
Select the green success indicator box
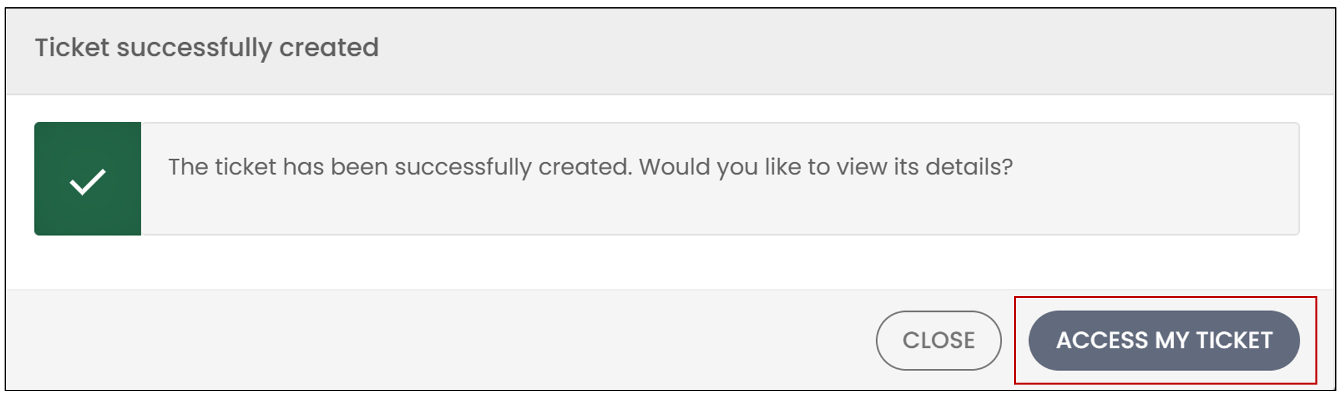tap(88, 179)
